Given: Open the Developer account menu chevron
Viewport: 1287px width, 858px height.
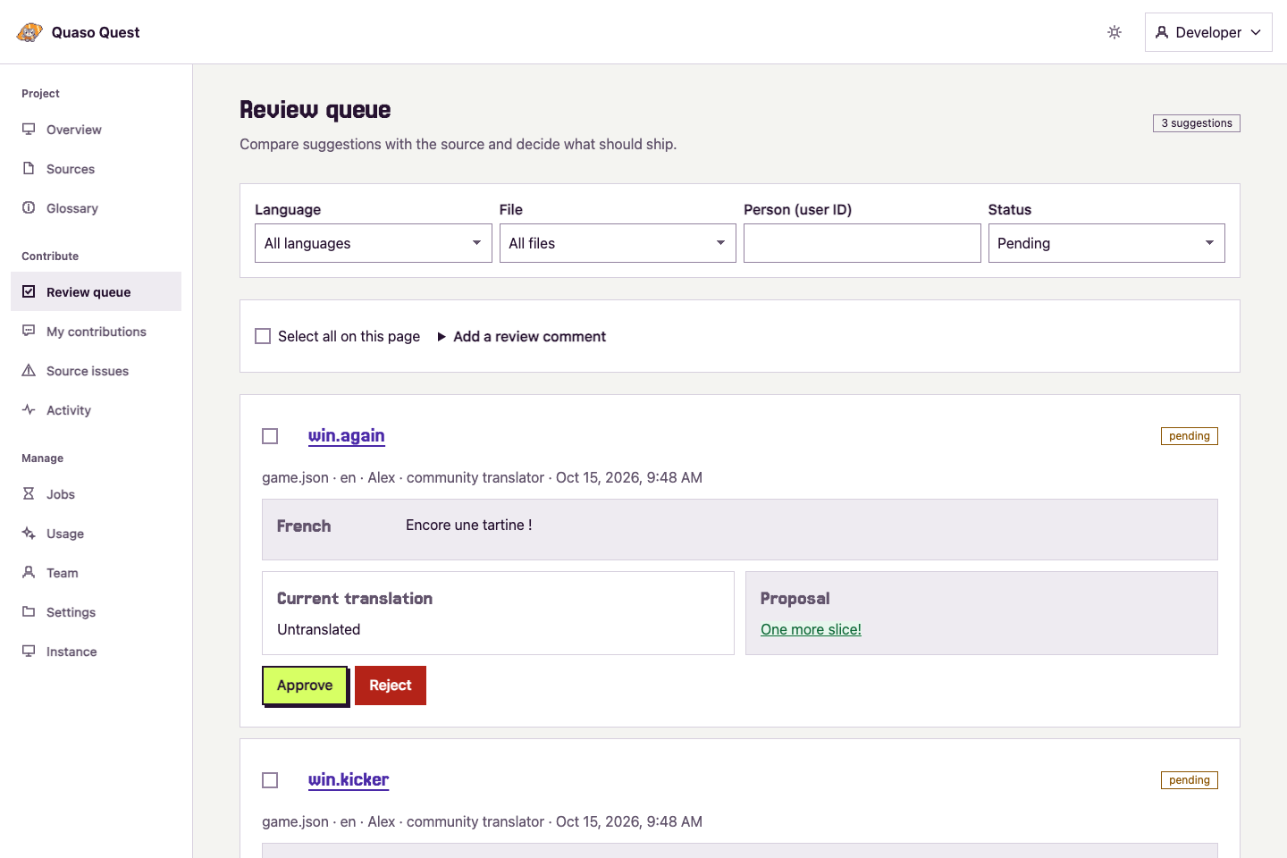Looking at the screenshot, I should pos(1256,32).
